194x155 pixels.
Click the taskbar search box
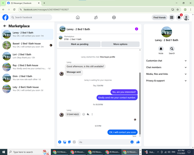[x=29, y=152]
